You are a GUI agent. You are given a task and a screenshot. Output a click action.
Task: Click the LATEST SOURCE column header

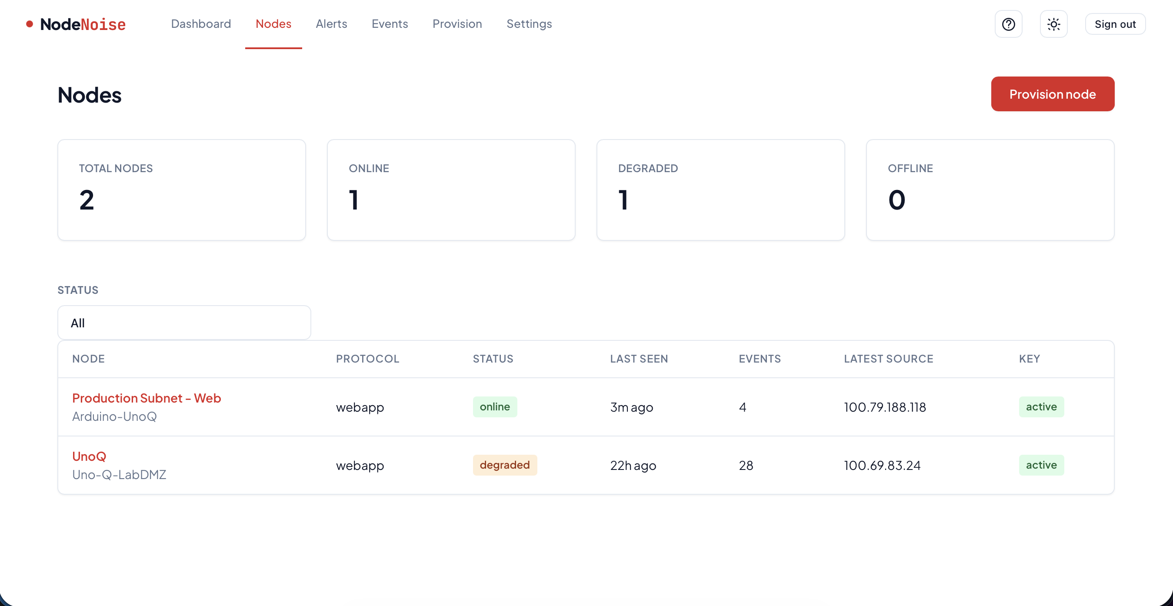(888, 359)
